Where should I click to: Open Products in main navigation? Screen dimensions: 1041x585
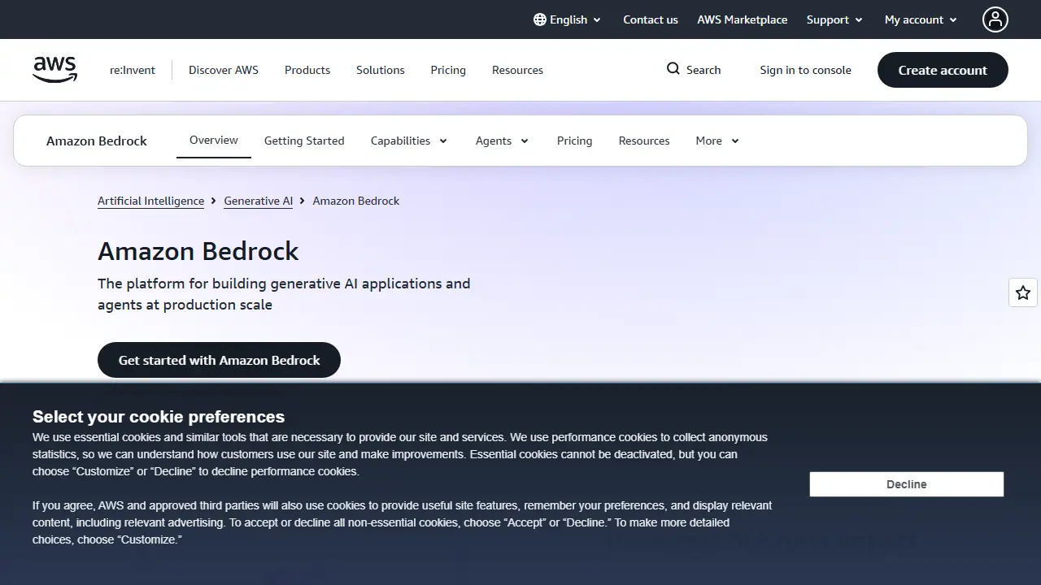click(307, 70)
